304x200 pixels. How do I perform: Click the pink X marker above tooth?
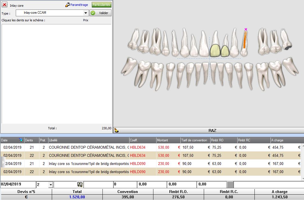[246, 29]
